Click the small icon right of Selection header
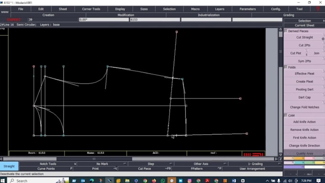Viewport: 325px width, 183px height. pos(324,21)
